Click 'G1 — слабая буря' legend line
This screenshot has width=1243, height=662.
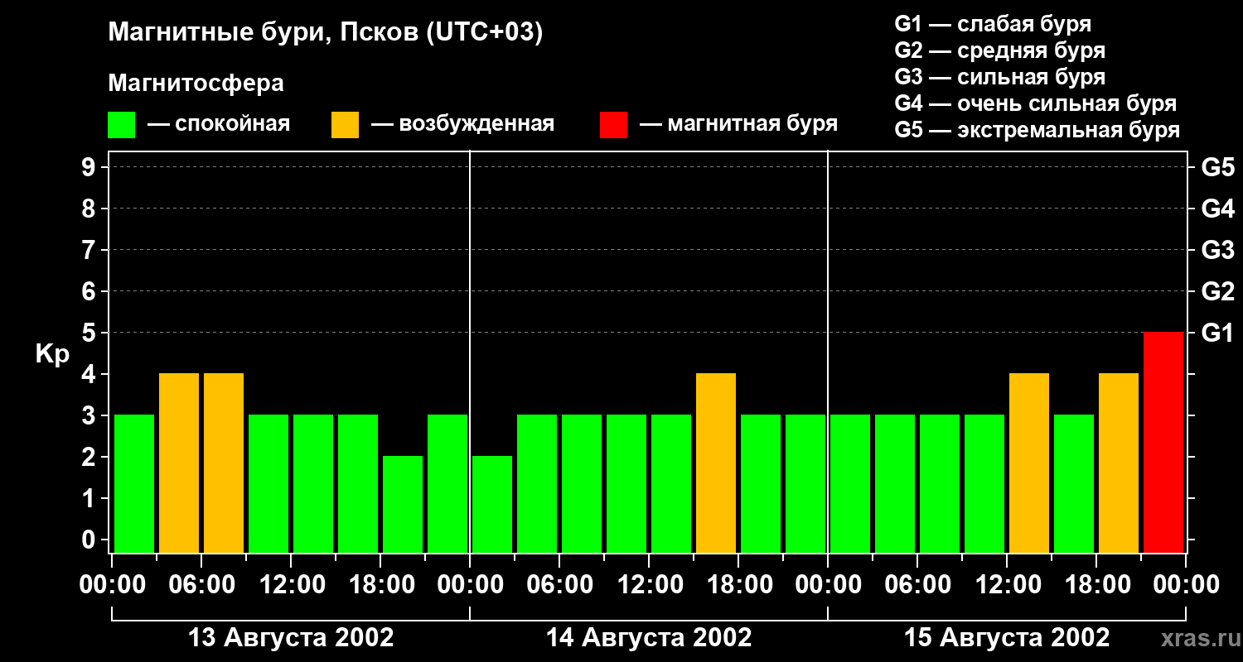(x=993, y=24)
